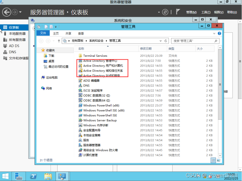
Task: Select the Windows 内存诊断 icon
Action: point(80,125)
